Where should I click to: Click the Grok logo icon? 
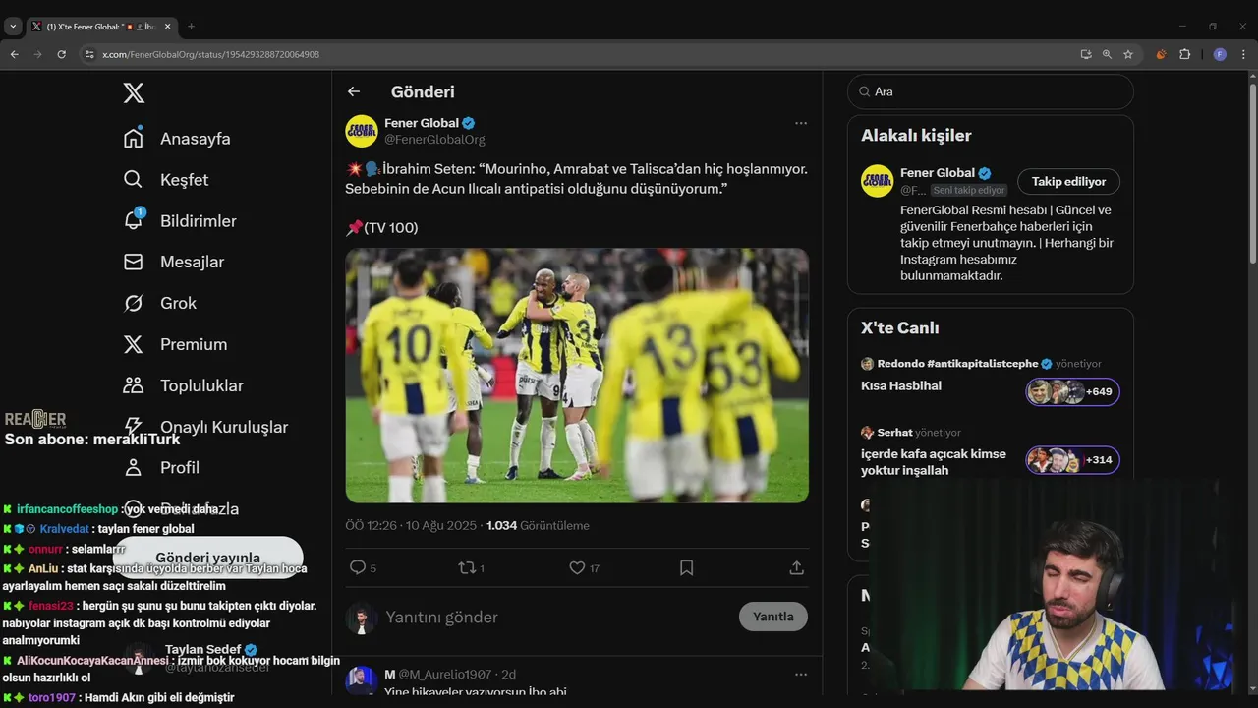click(134, 304)
